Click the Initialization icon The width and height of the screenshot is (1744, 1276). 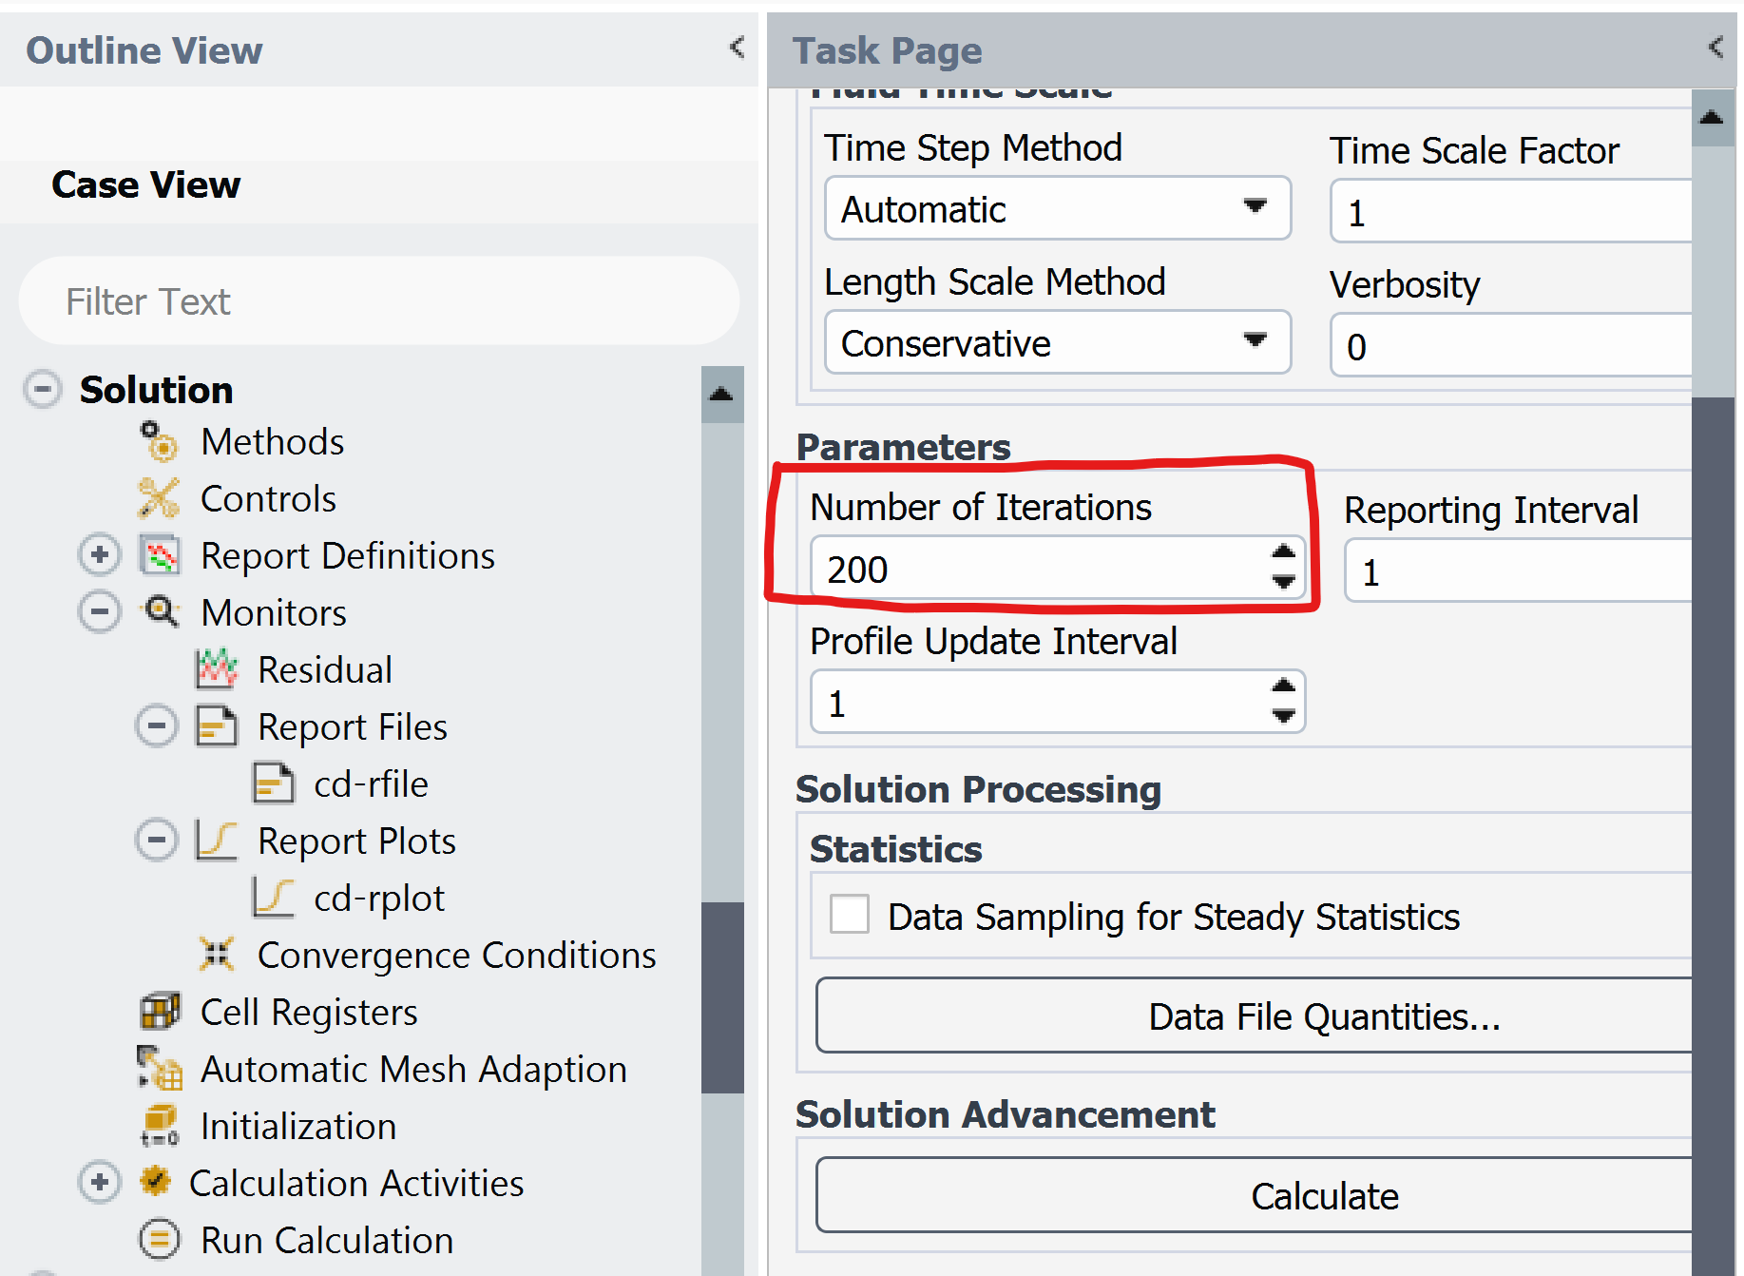click(160, 1126)
